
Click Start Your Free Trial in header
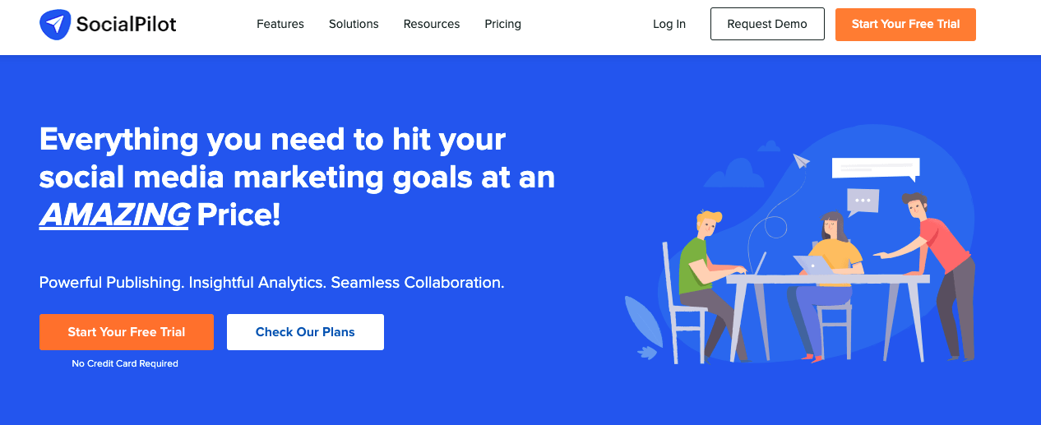905,24
